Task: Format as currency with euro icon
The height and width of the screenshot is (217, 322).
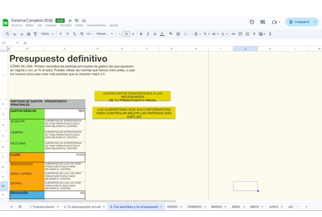Action: click(61, 34)
